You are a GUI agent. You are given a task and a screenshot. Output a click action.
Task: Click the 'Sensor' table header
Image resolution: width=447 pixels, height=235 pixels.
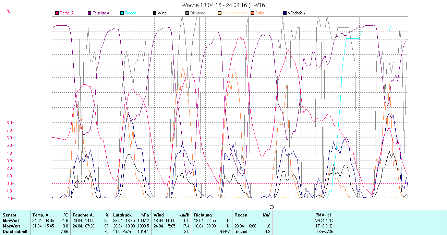pyautogui.click(x=9, y=215)
